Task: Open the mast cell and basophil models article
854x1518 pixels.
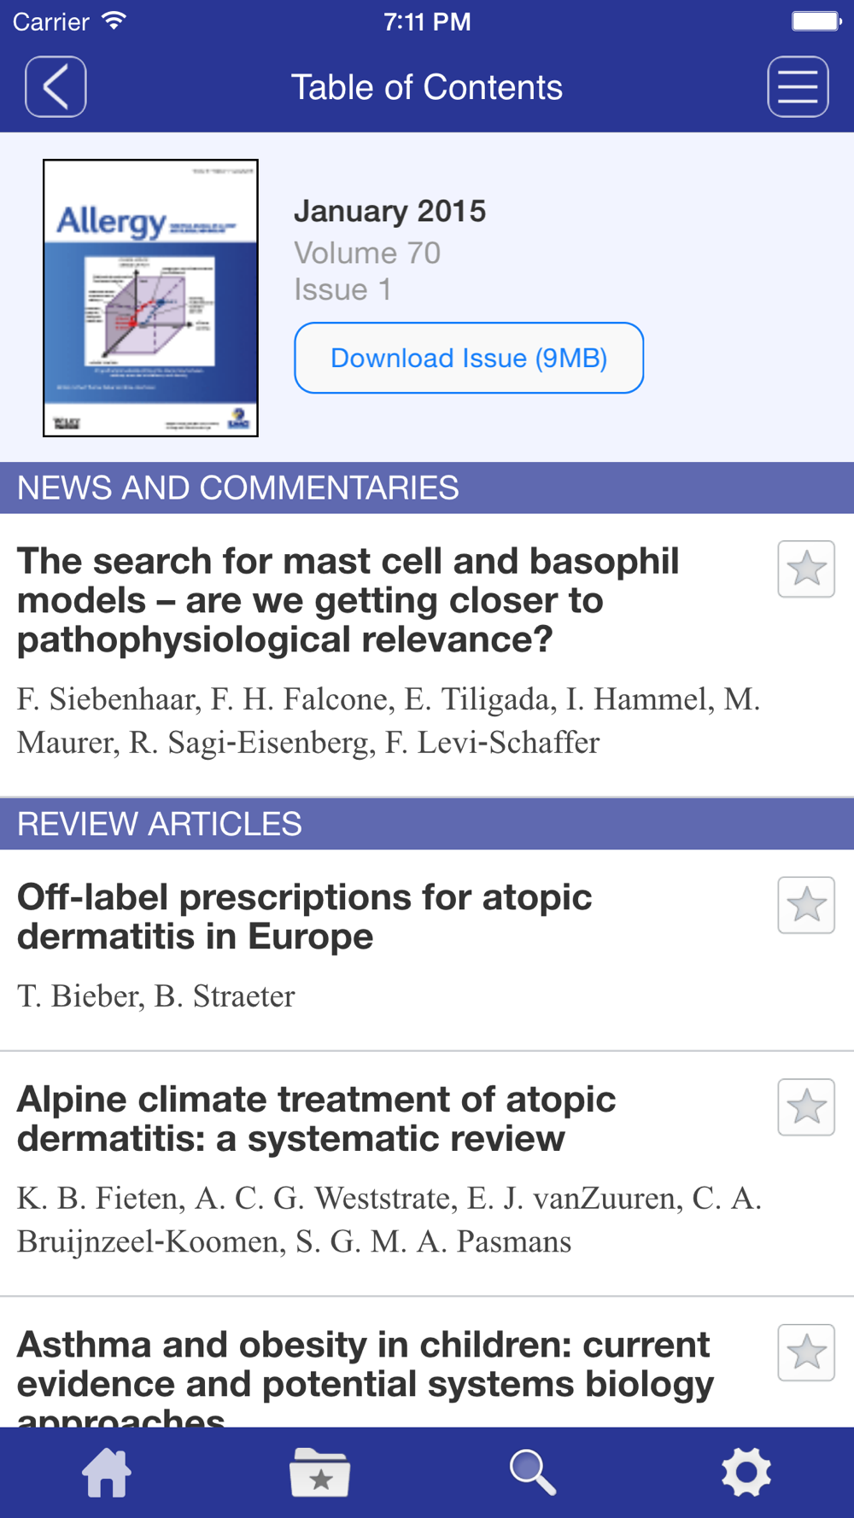Action: pyautogui.click(x=348, y=600)
